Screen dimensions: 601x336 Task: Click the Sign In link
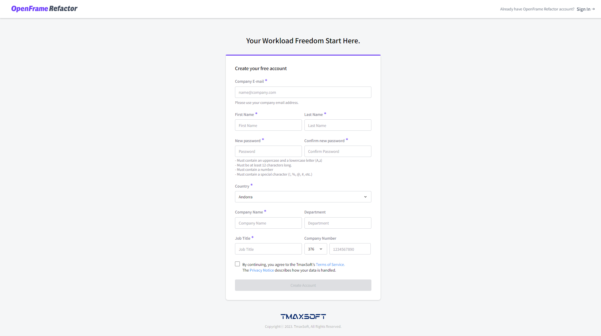(x=583, y=9)
